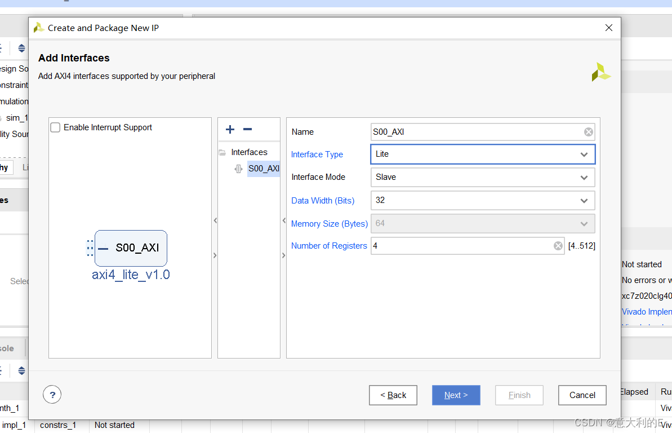Click the Number of Registers label
The image size is (672, 433).
point(329,246)
